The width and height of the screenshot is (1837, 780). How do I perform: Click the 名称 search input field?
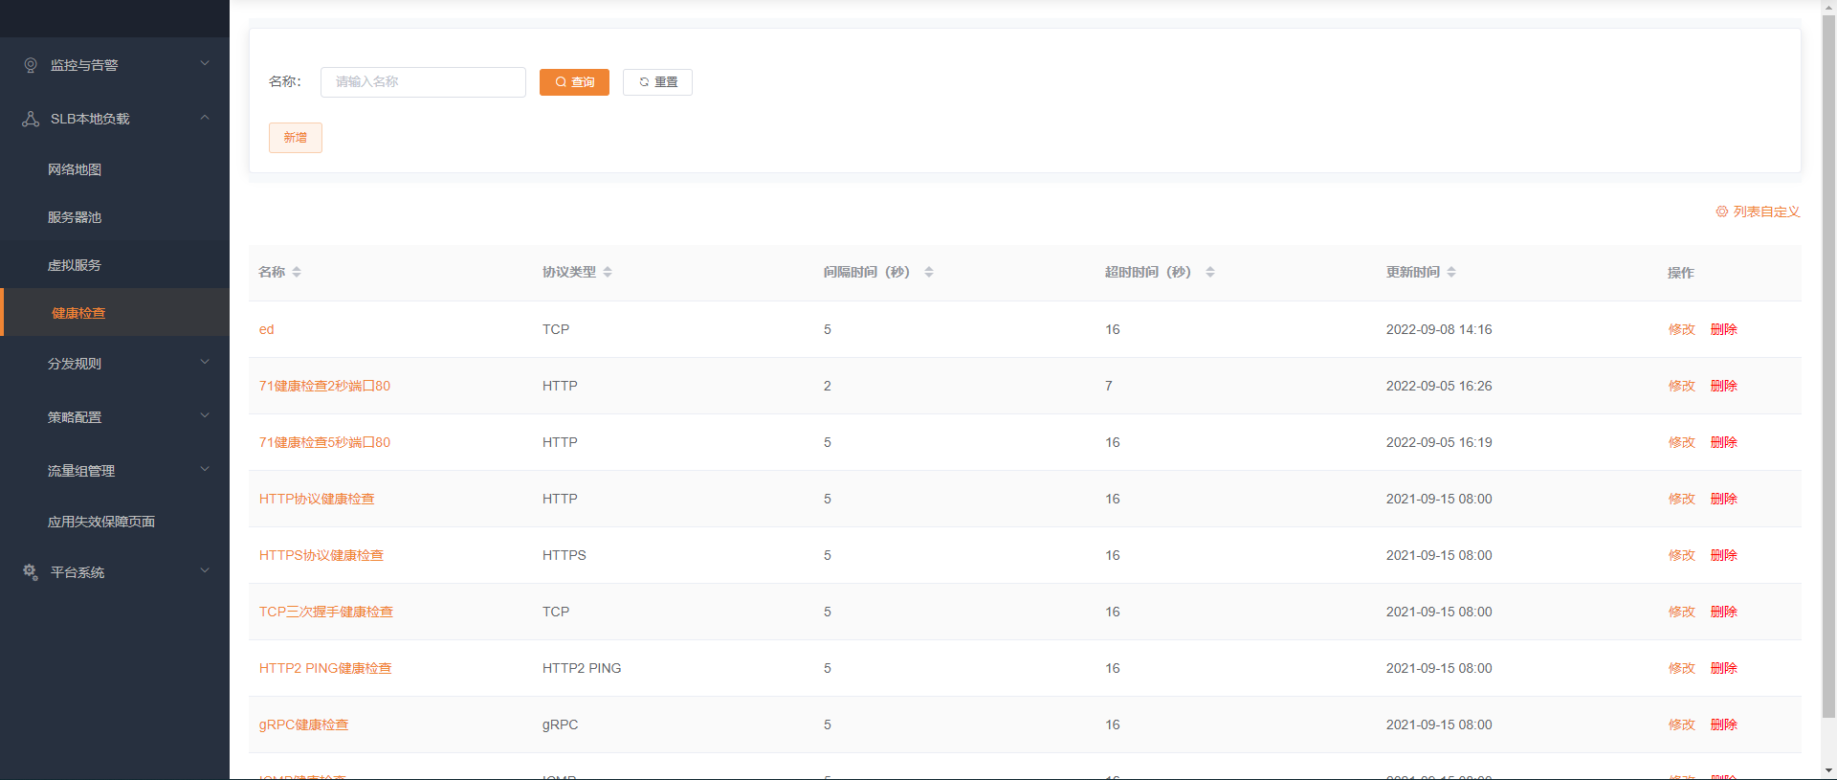tap(423, 82)
